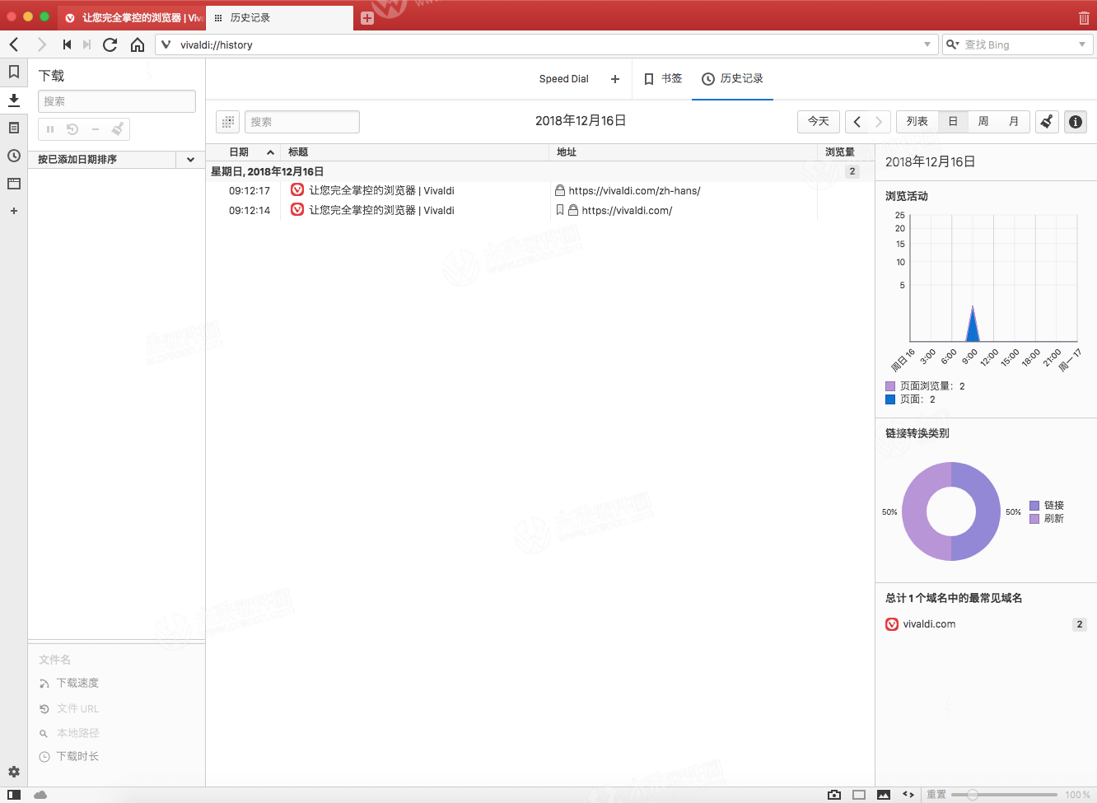Reload the current page
The image size is (1097, 803).
click(x=110, y=44)
